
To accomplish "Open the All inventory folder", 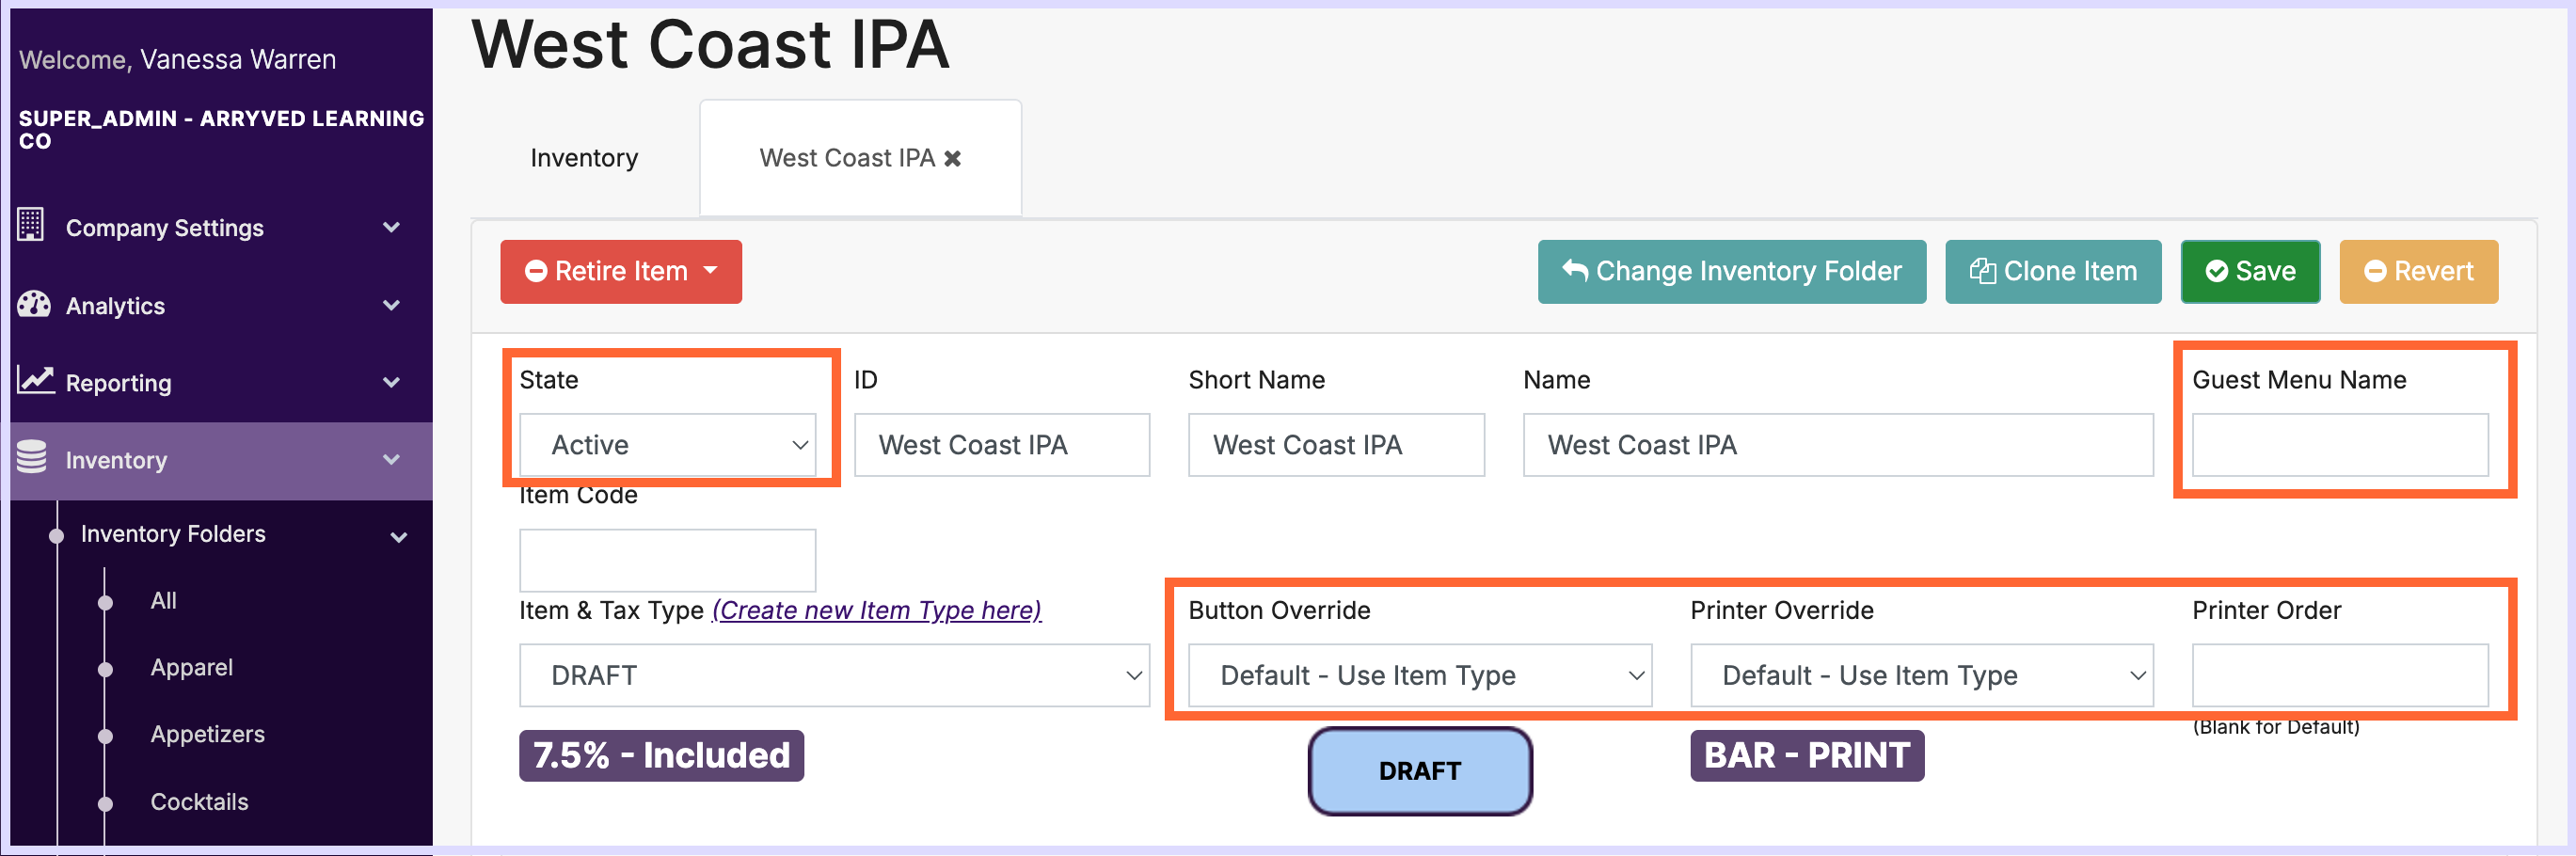I will (x=163, y=601).
